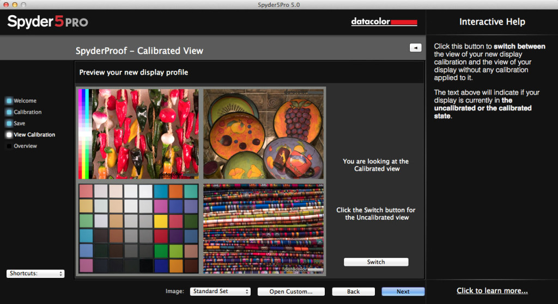Go to the Calibration step label

coord(28,112)
